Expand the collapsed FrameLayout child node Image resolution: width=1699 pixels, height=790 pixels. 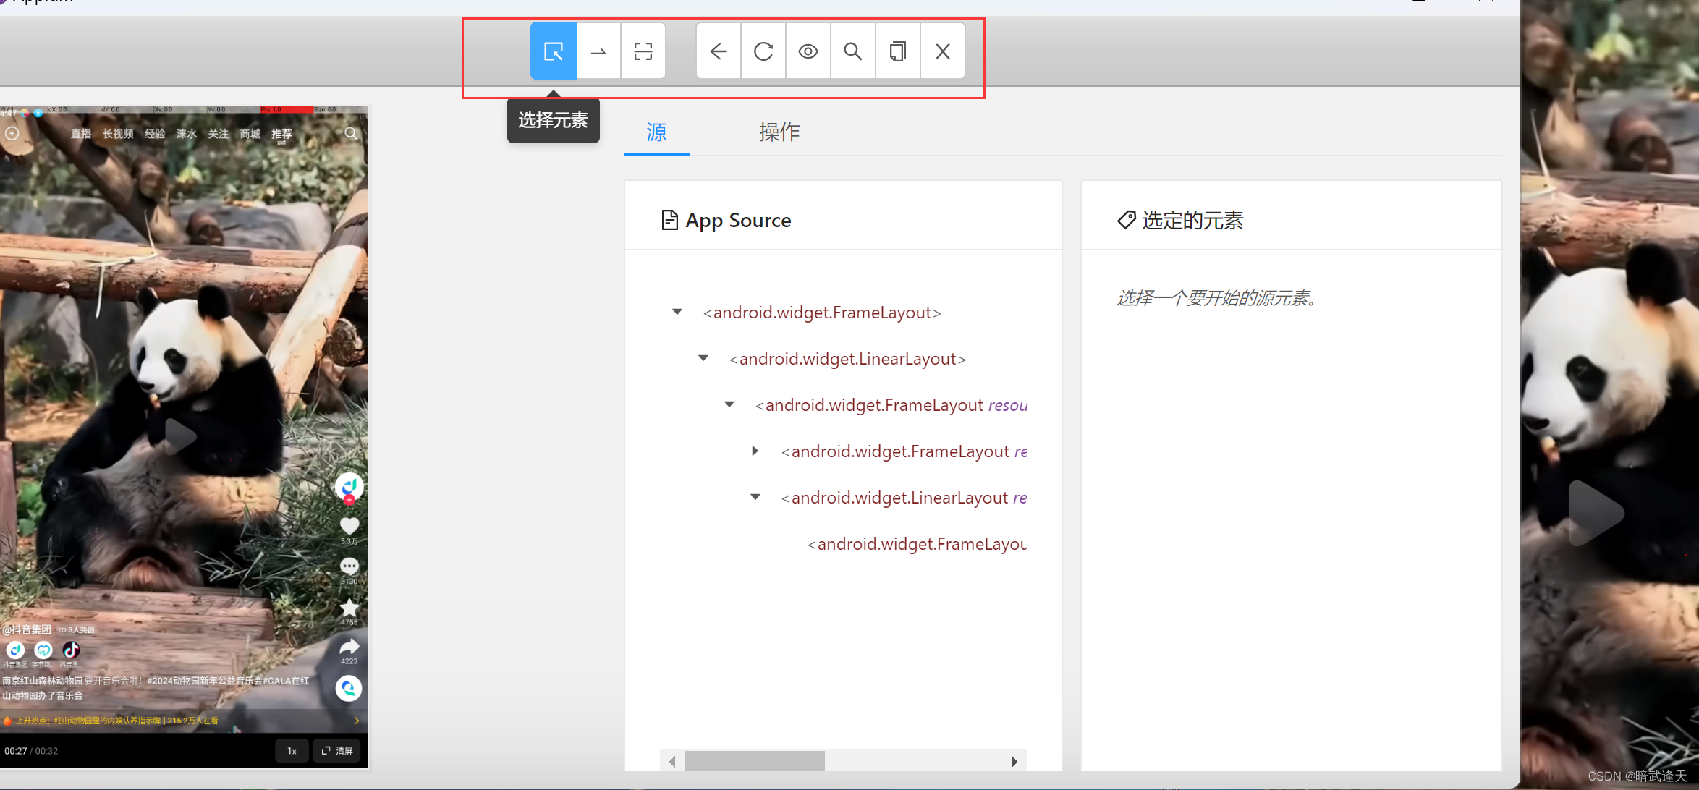pyautogui.click(x=755, y=451)
